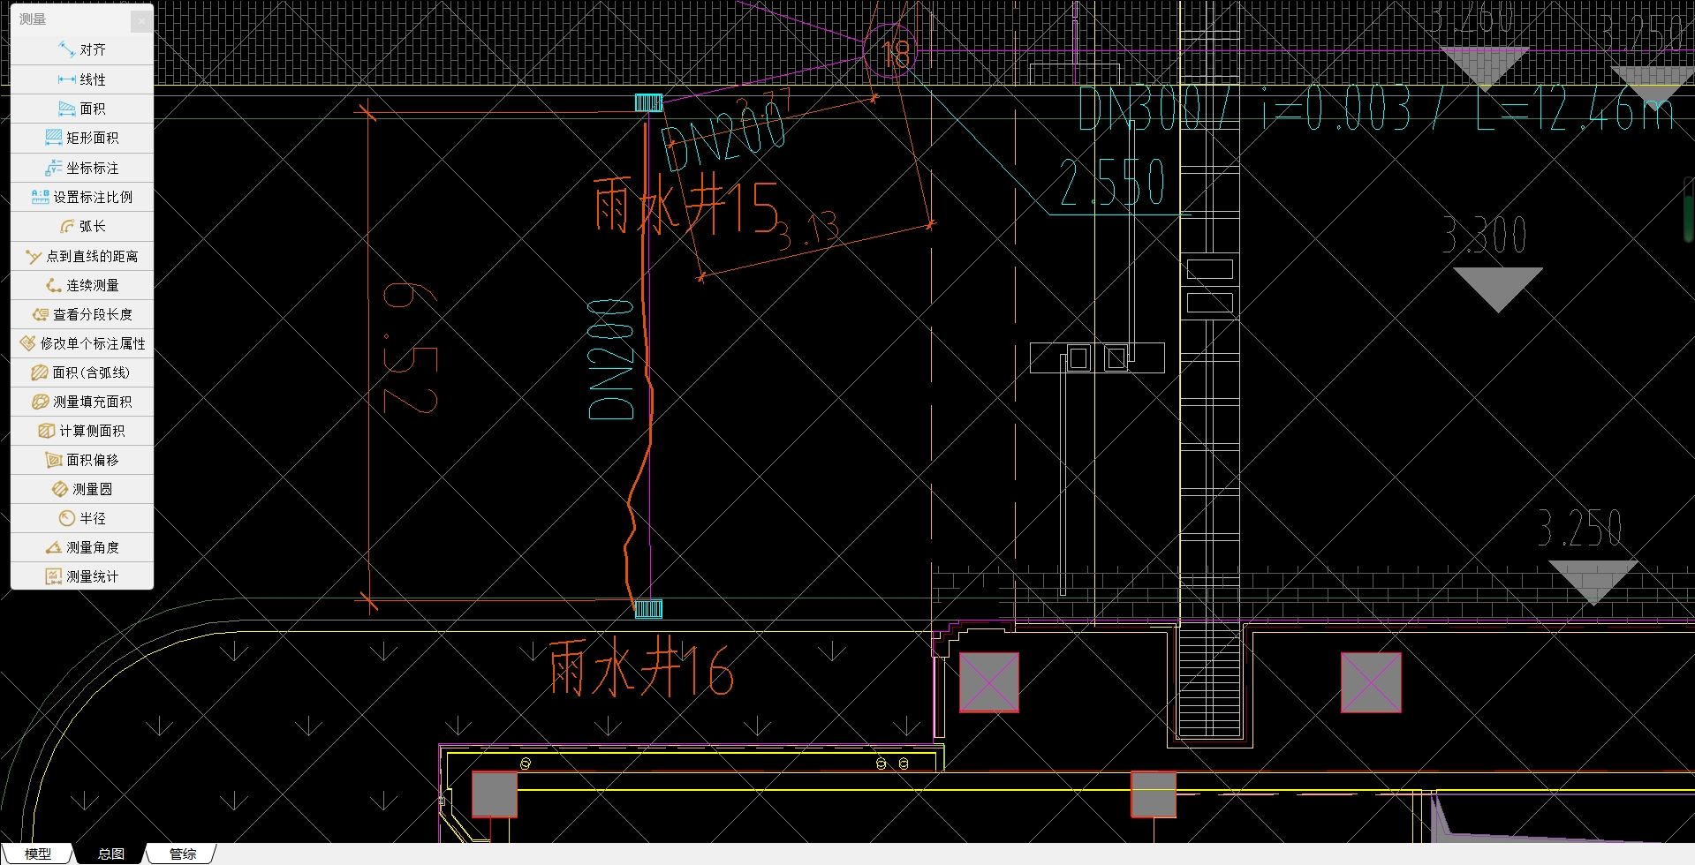Click 设置标注比例 to set annotation scale

(x=81, y=197)
